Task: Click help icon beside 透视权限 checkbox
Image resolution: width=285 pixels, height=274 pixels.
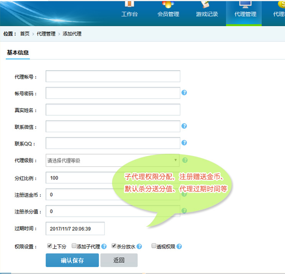Action: tap(179, 246)
